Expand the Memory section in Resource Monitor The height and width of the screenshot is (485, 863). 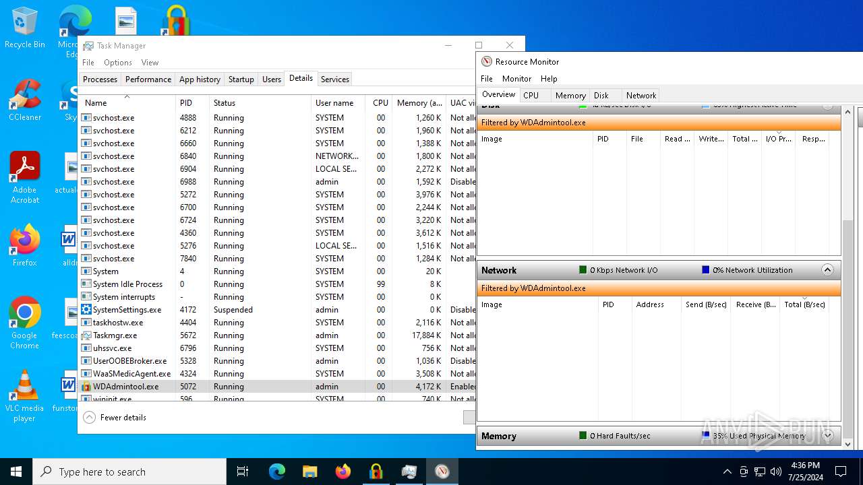point(827,436)
